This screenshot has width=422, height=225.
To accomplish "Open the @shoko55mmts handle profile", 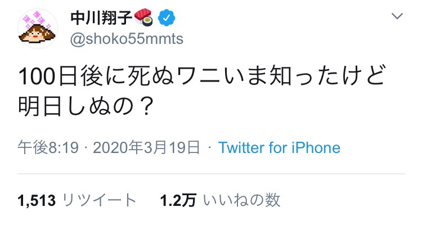I will tap(127, 39).
